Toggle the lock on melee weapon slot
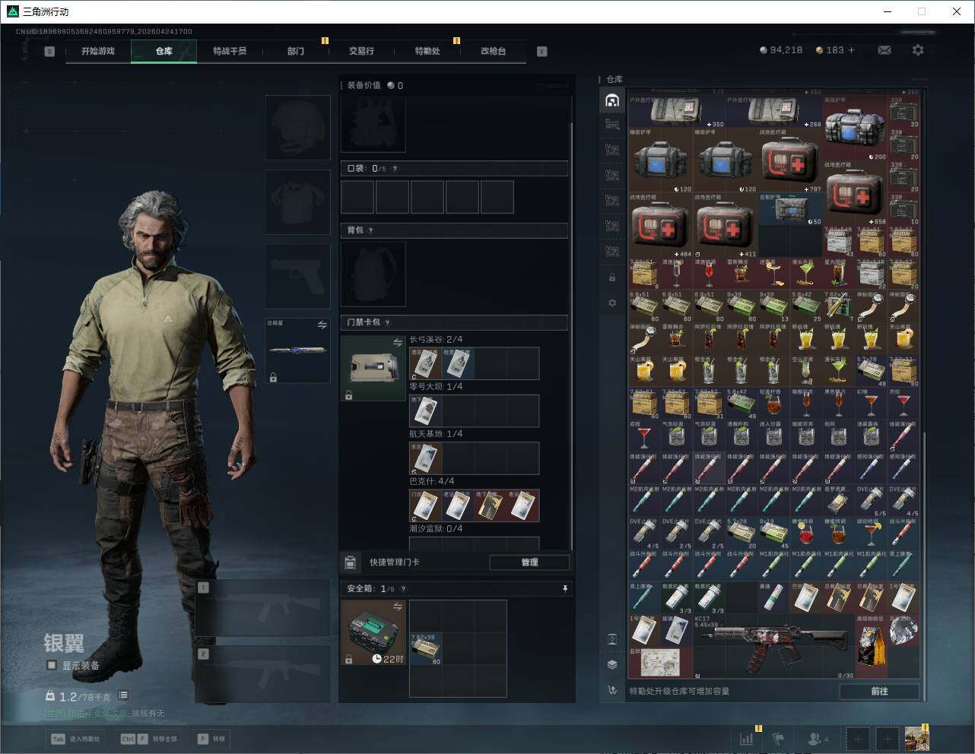This screenshot has width=975, height=754. 273,377
